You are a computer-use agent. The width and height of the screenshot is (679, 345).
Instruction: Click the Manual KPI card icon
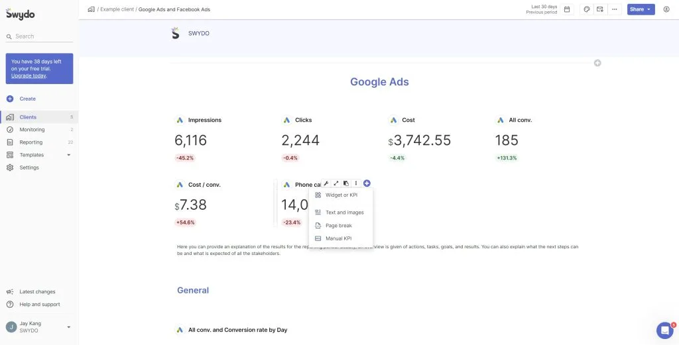click(318, 238)
